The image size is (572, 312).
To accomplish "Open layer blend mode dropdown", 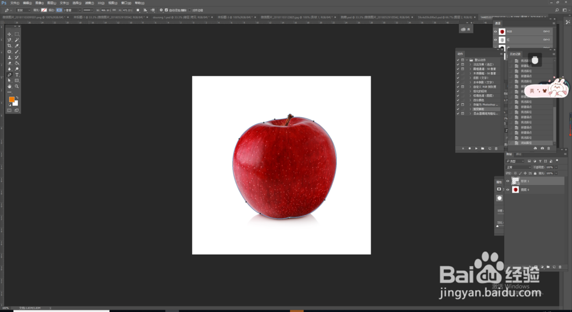I will 518,167.
